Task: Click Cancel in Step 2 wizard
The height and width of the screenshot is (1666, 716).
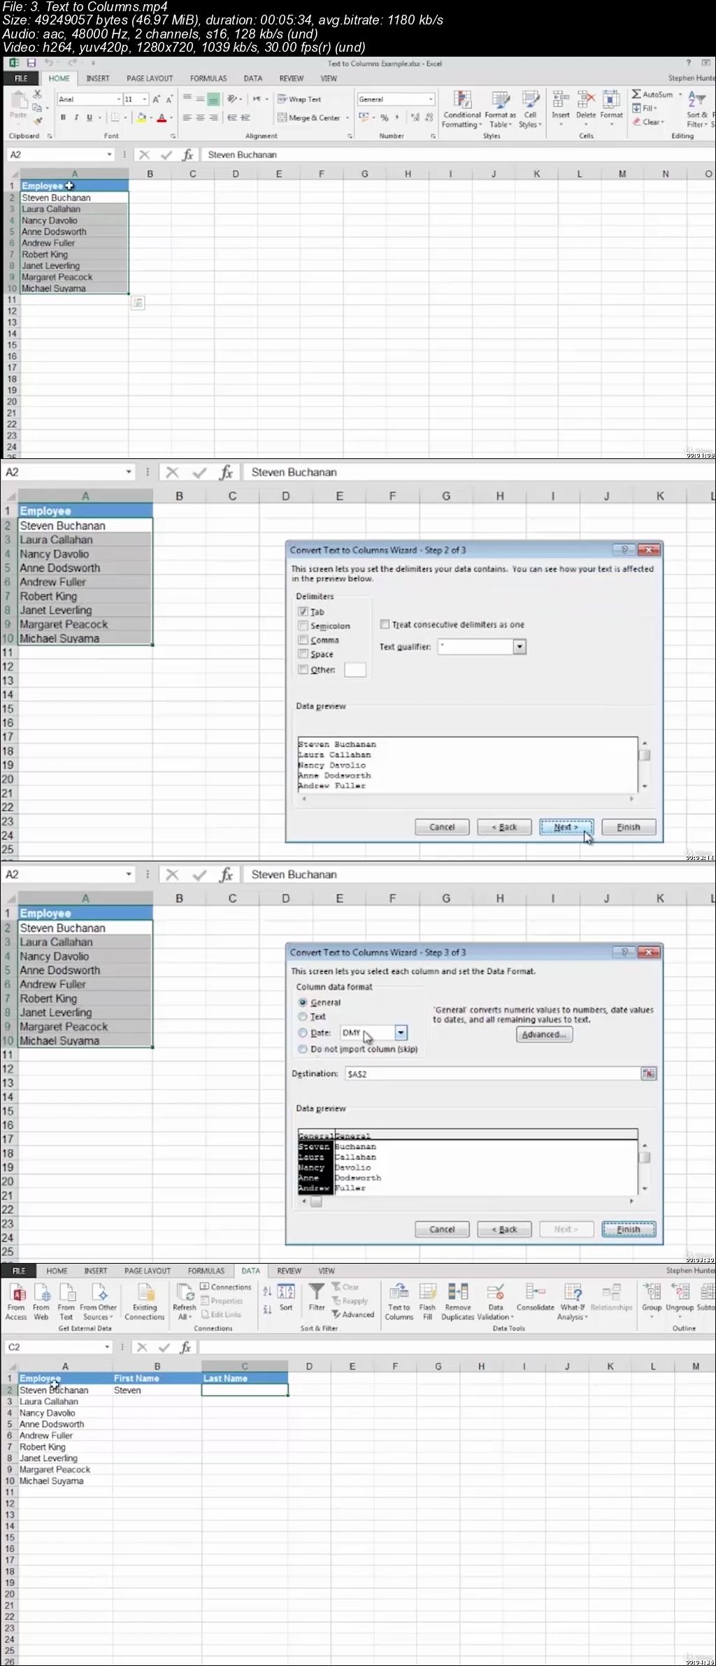Action: click(442, 827)
